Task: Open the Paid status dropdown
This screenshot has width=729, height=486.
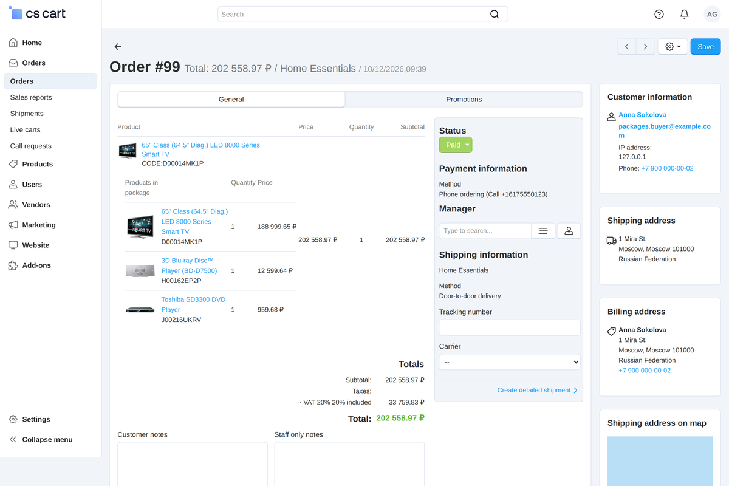Action: point(456,145)
